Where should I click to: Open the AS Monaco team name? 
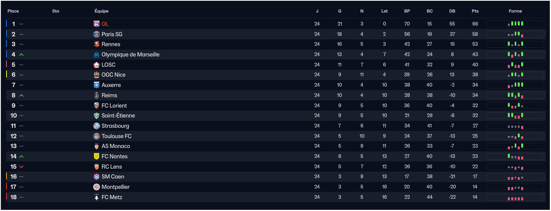(116, 146)
